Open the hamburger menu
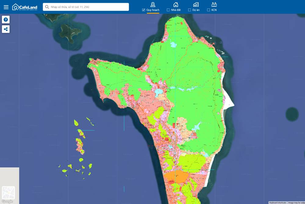The width and height of the screenshot is (305, 204). pos(6,7)
